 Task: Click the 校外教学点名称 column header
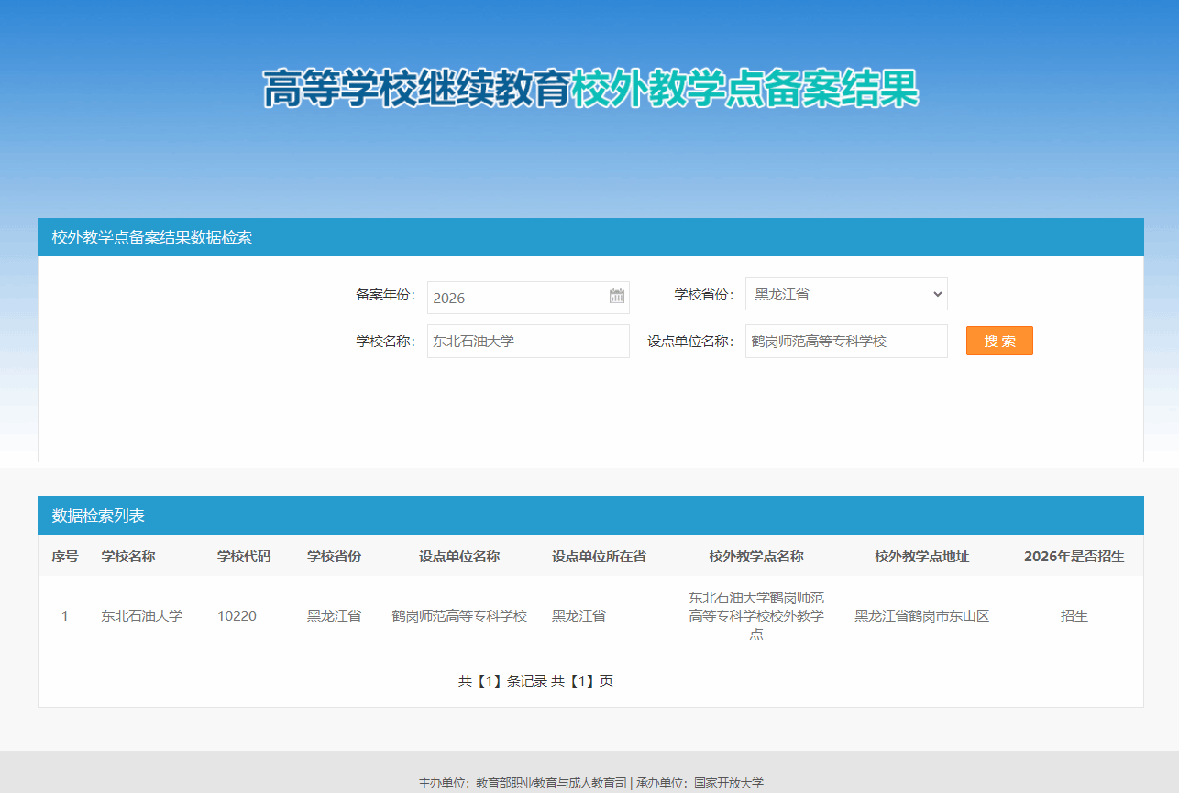coord(756,557)
